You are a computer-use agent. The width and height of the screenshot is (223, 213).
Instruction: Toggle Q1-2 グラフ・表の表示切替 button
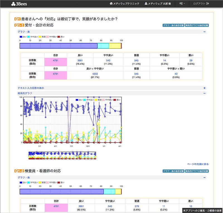point(173,171)
